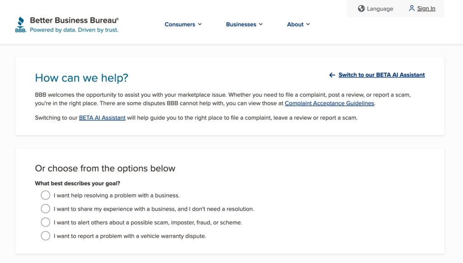Image resolution: width=463 pixels, height=263 pixels.
Task: Follow the inline BETA AI Assistant link
Action: (x=102, y=118)
